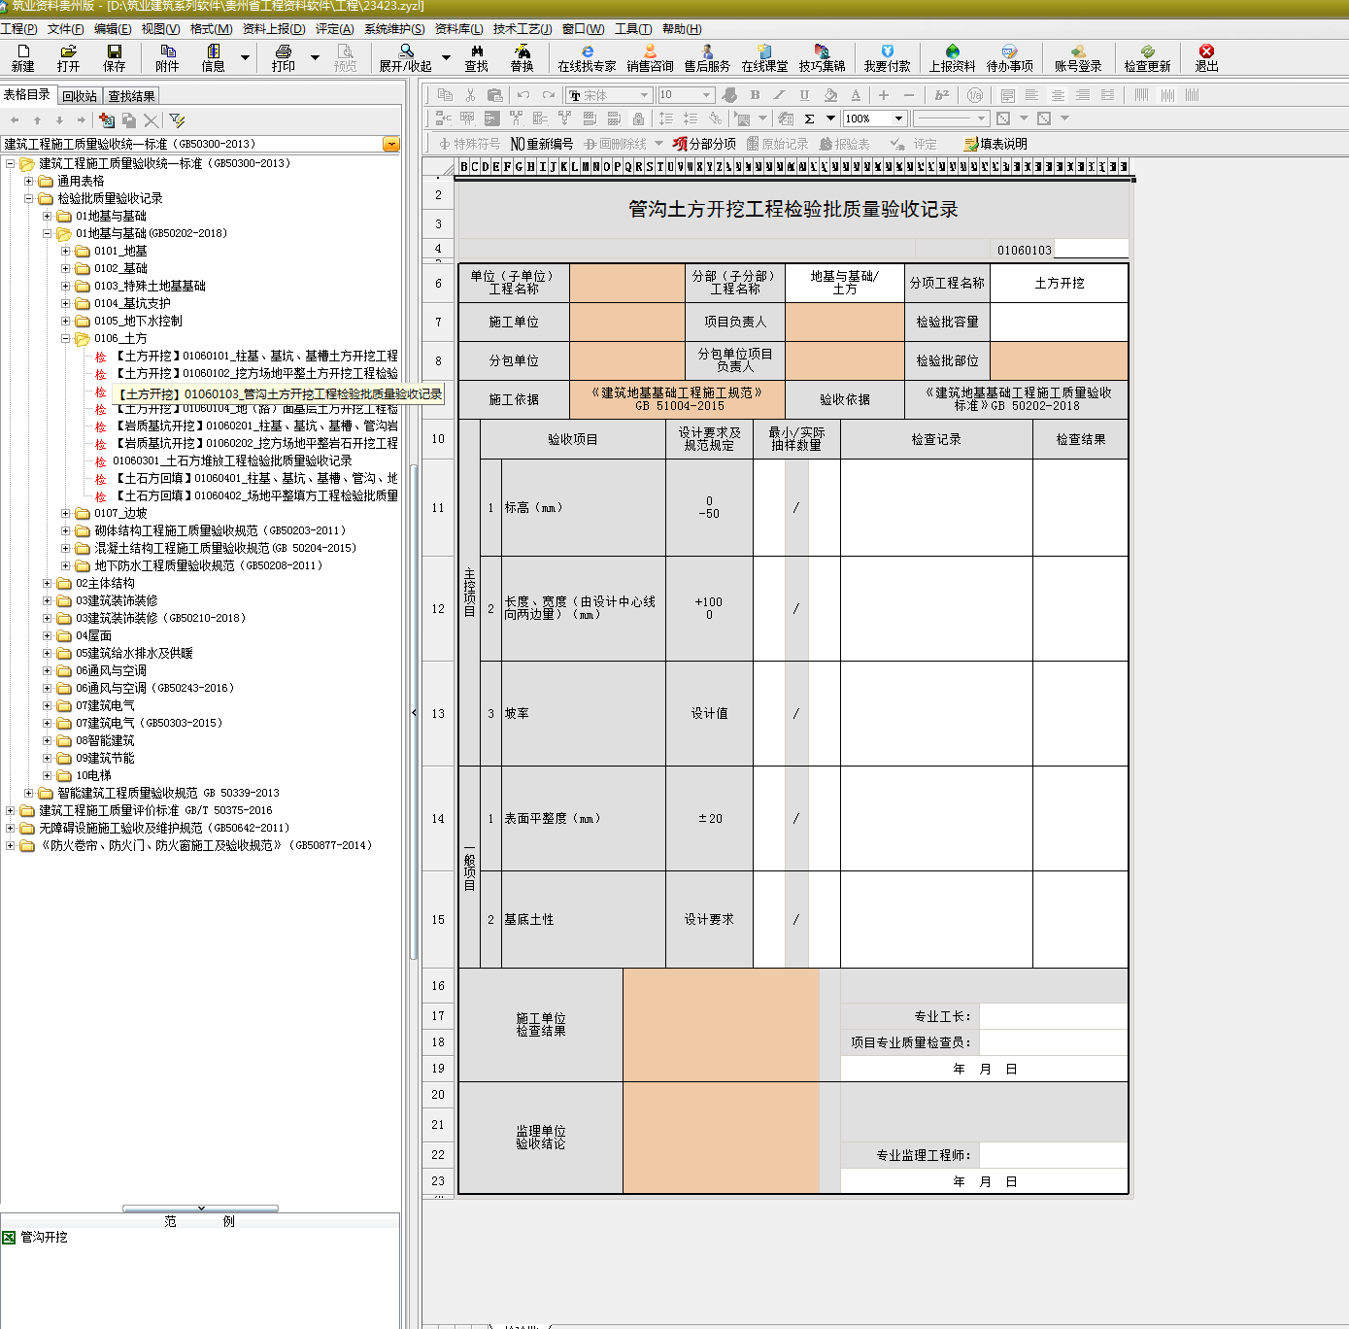The image size is (1349, 1329).
Task: Toggle italic formatting
Action: coord(779,95)
